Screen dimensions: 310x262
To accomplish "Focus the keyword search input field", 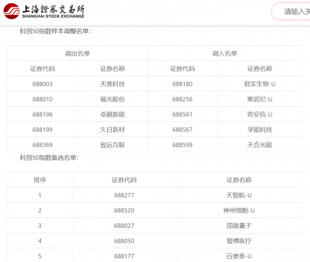I will [291, 11].
